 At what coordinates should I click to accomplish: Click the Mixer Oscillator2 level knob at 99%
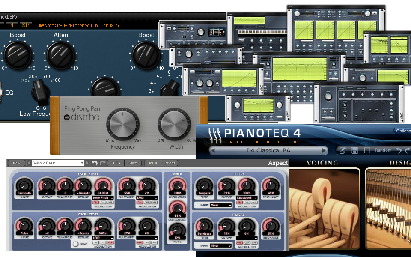click(x=177, y=208)
